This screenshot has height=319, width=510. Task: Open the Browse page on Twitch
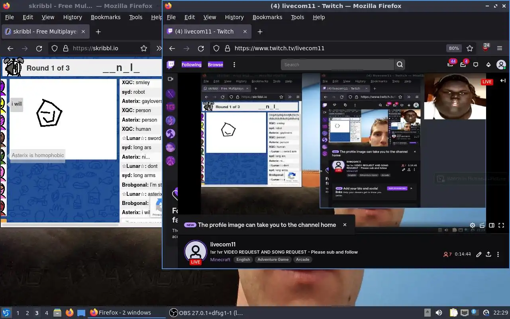pyautogui.click(x=215, y=65)
